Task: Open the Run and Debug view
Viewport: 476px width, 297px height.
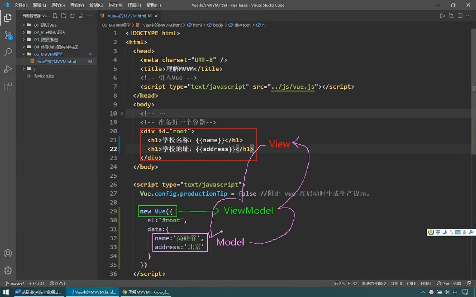Action: click(x=8, y=69)
